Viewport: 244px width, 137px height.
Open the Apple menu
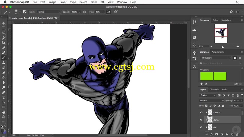tap(5, 2)
